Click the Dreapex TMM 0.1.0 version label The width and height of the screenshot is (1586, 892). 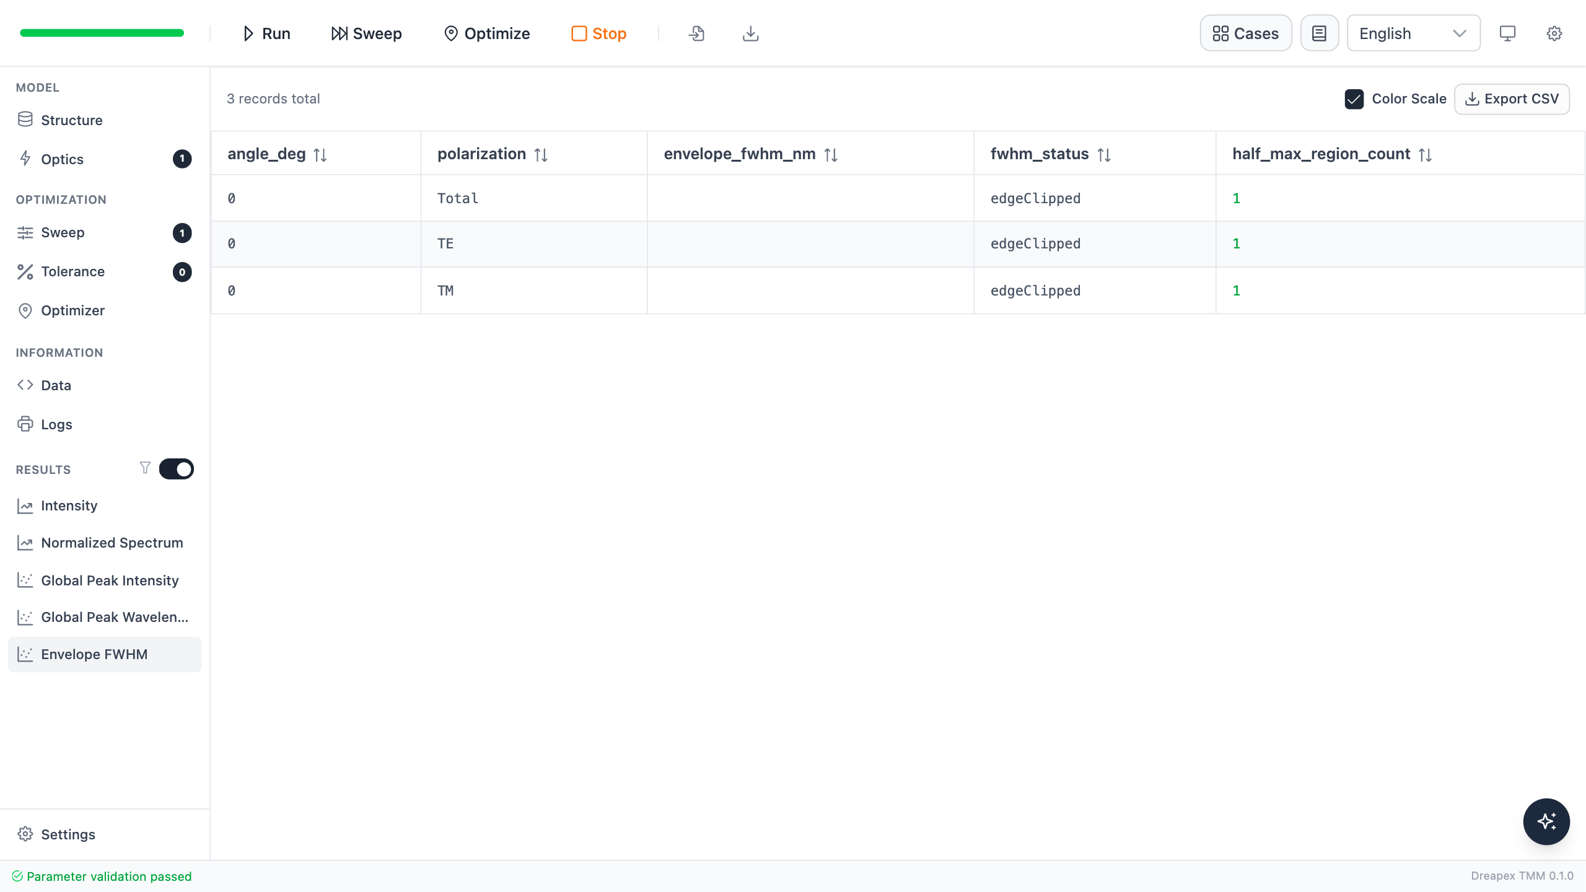point(1522,876)
